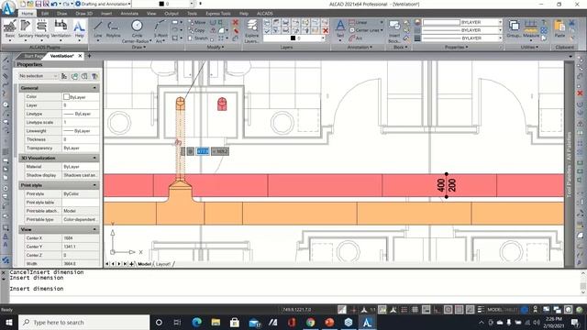Open the Ventilation plugin tool
Screen dimensions: 587x330
click(x=61, y=28)
